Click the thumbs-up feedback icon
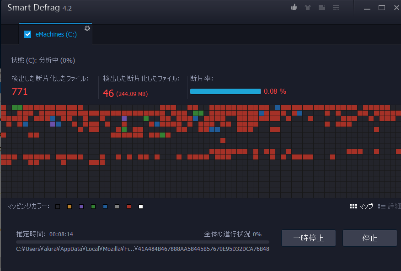This screenshot has width=401, height=271. pos(294,7)
